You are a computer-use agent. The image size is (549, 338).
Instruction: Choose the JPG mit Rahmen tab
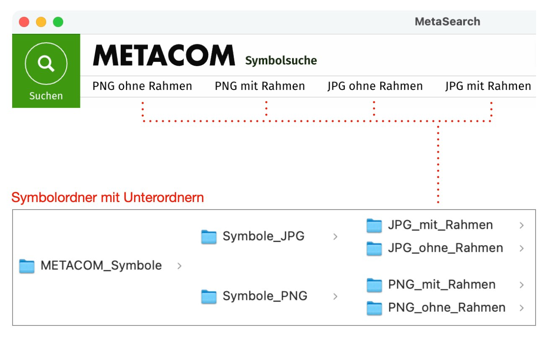[x=488, y=86]
